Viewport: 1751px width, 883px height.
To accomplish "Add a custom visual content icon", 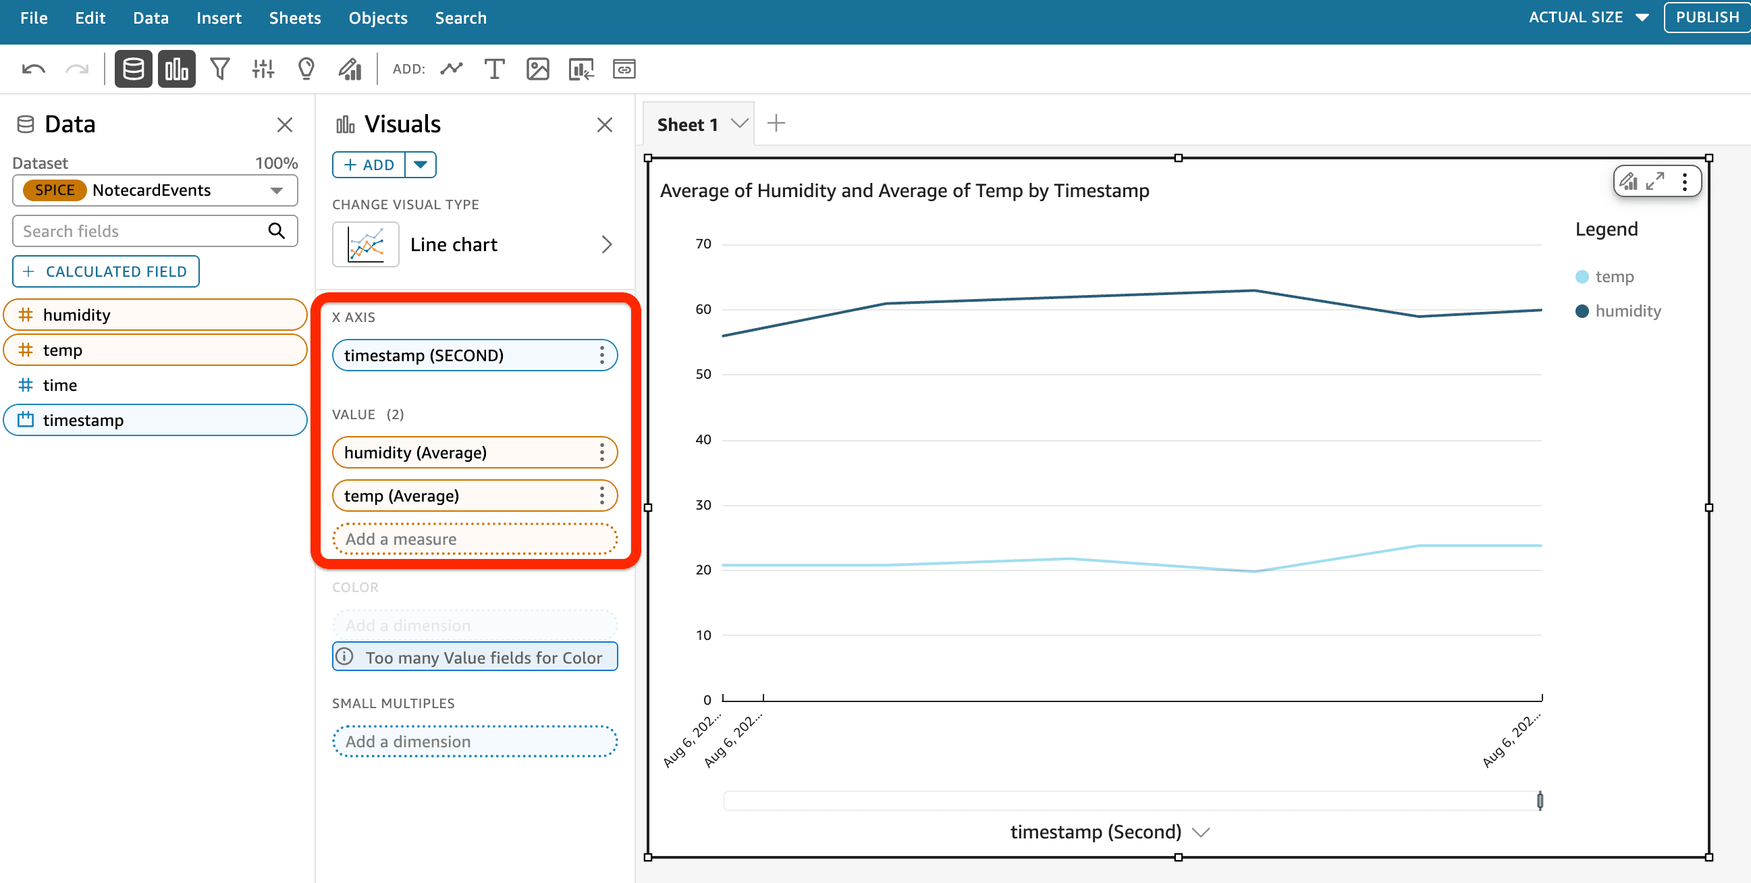I will click(581, 69).
